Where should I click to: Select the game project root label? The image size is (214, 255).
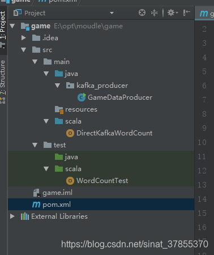[41, 26]
